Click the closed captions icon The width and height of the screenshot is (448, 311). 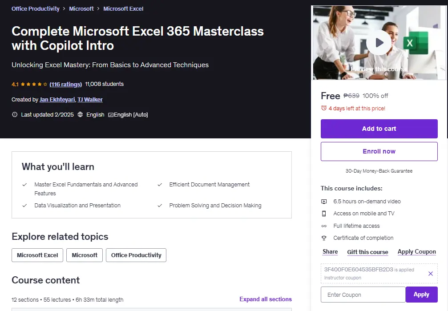point(111,115)
